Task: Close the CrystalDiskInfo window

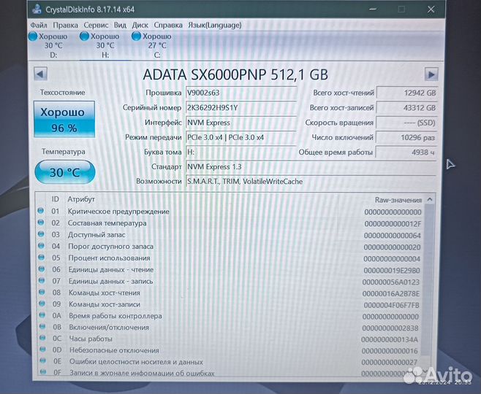Action: coord(431,9)
